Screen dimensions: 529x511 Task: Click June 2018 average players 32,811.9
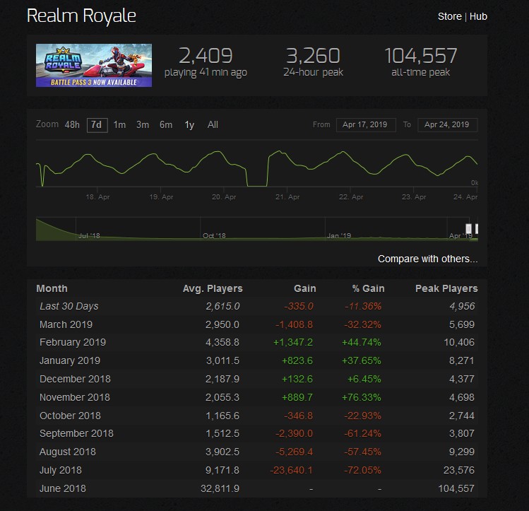(x=220, y=488)
